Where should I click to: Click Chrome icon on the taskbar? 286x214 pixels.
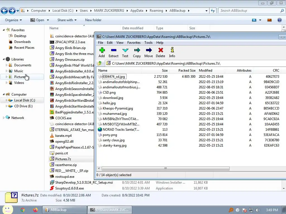(23, 210)
